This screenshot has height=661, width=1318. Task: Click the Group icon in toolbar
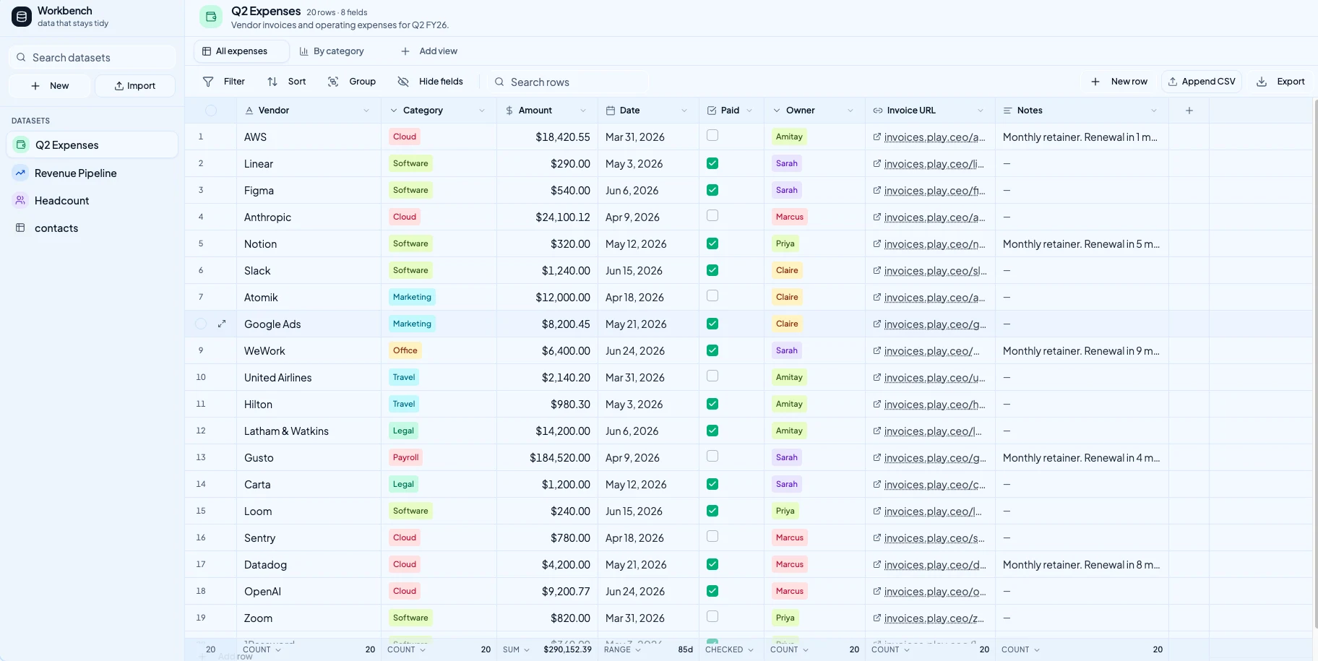click(333, 82)
